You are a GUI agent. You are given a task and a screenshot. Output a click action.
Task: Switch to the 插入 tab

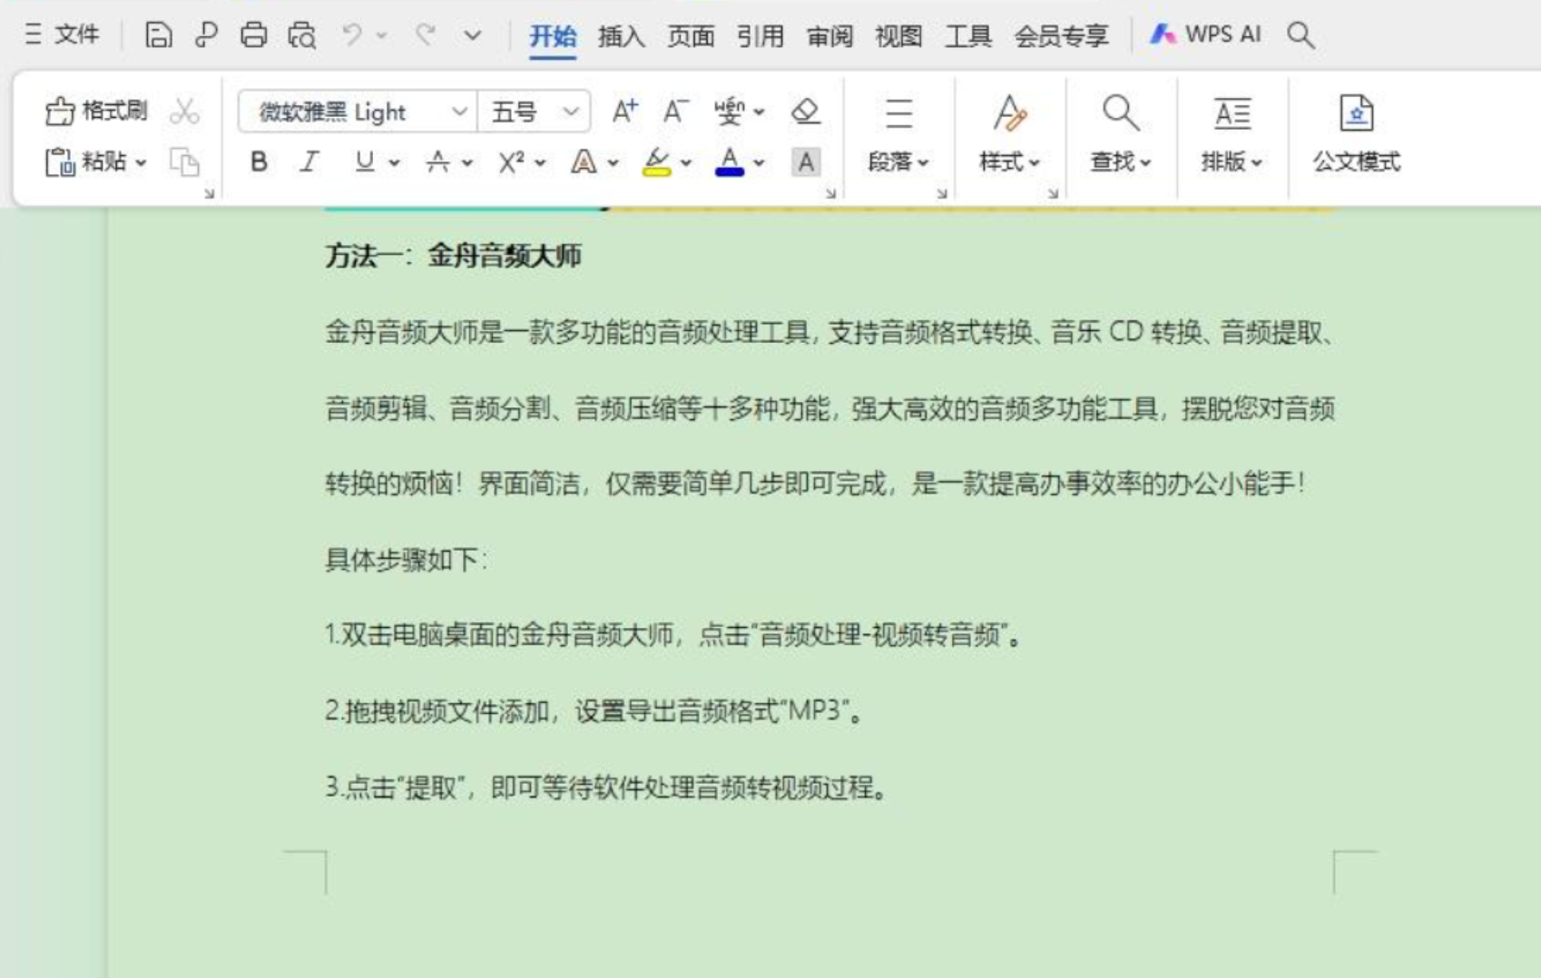click(x=622, y=36)
